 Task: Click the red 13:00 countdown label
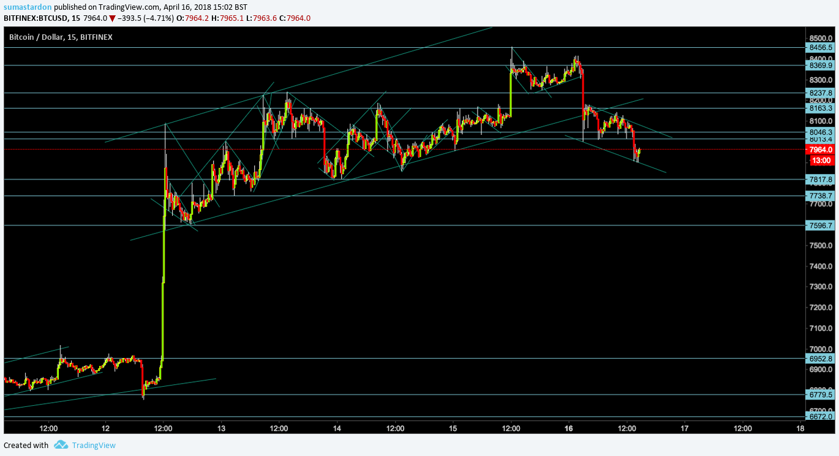coord(821,160)
